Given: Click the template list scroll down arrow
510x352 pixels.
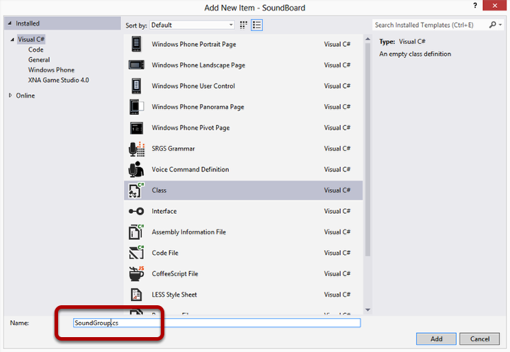Looking at the screenshot, I should tap(368, 310).
